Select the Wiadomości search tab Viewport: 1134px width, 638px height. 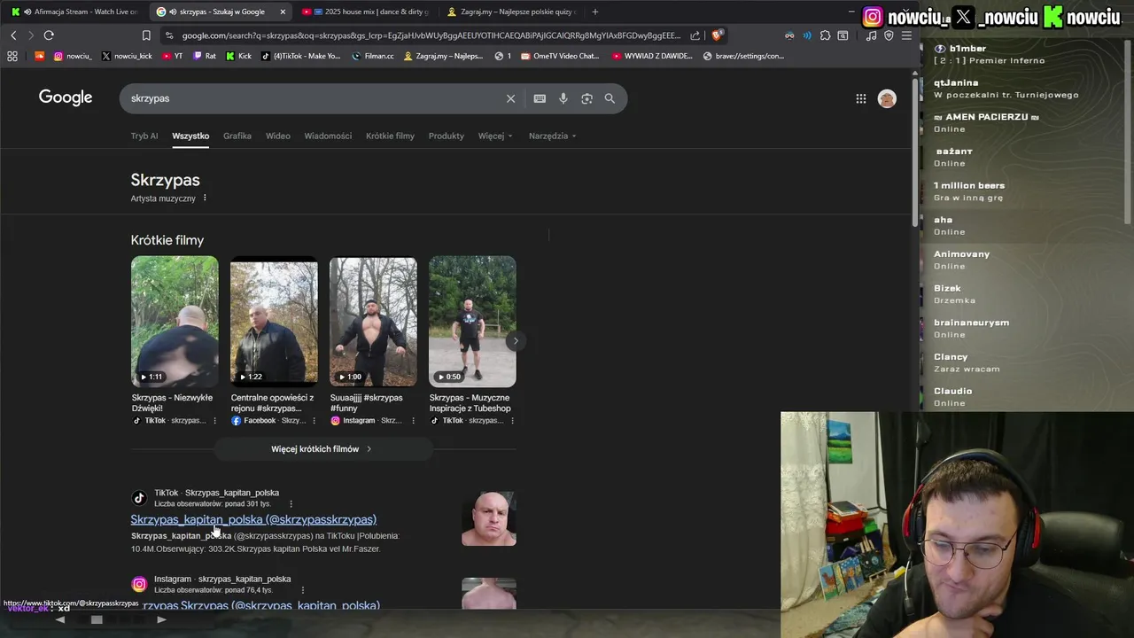(x=328, y=136)
